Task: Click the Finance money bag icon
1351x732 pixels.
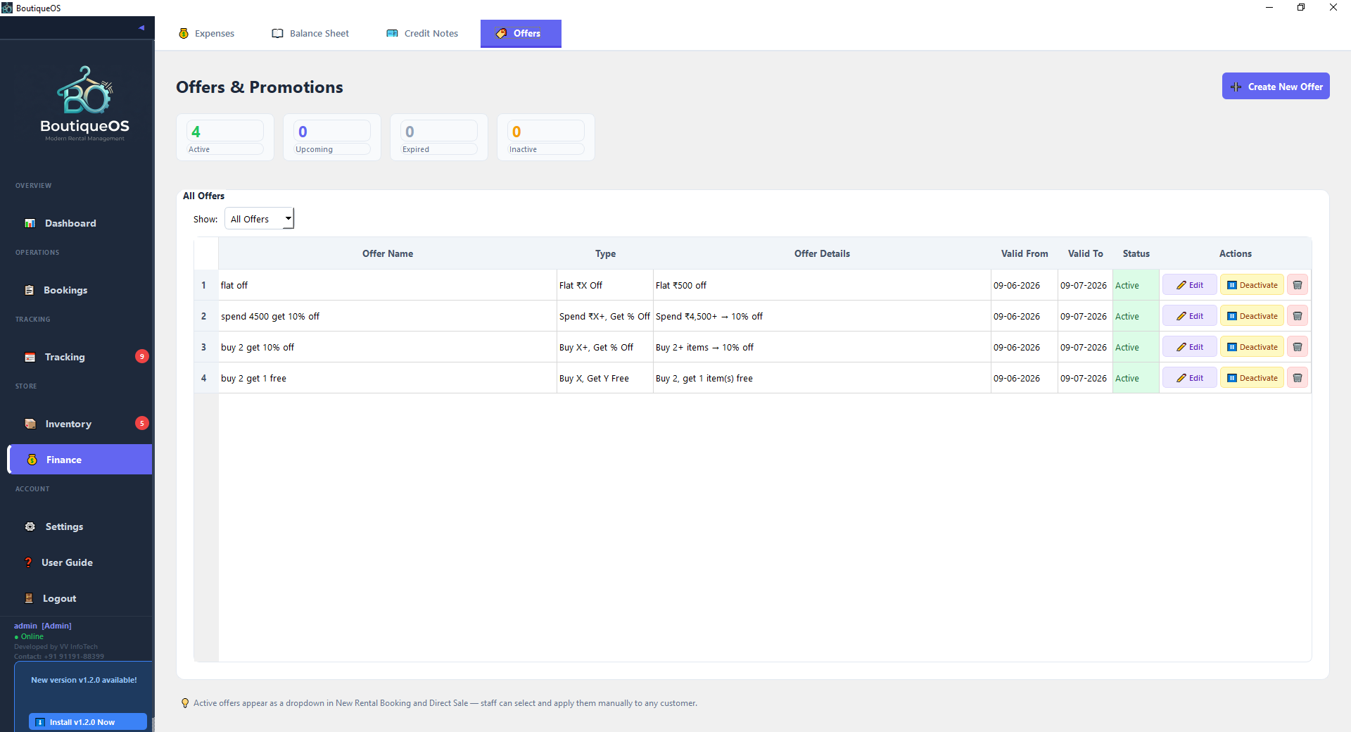Action: 32,460
